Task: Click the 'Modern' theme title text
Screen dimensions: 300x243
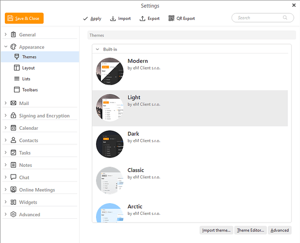Action: 137,61
